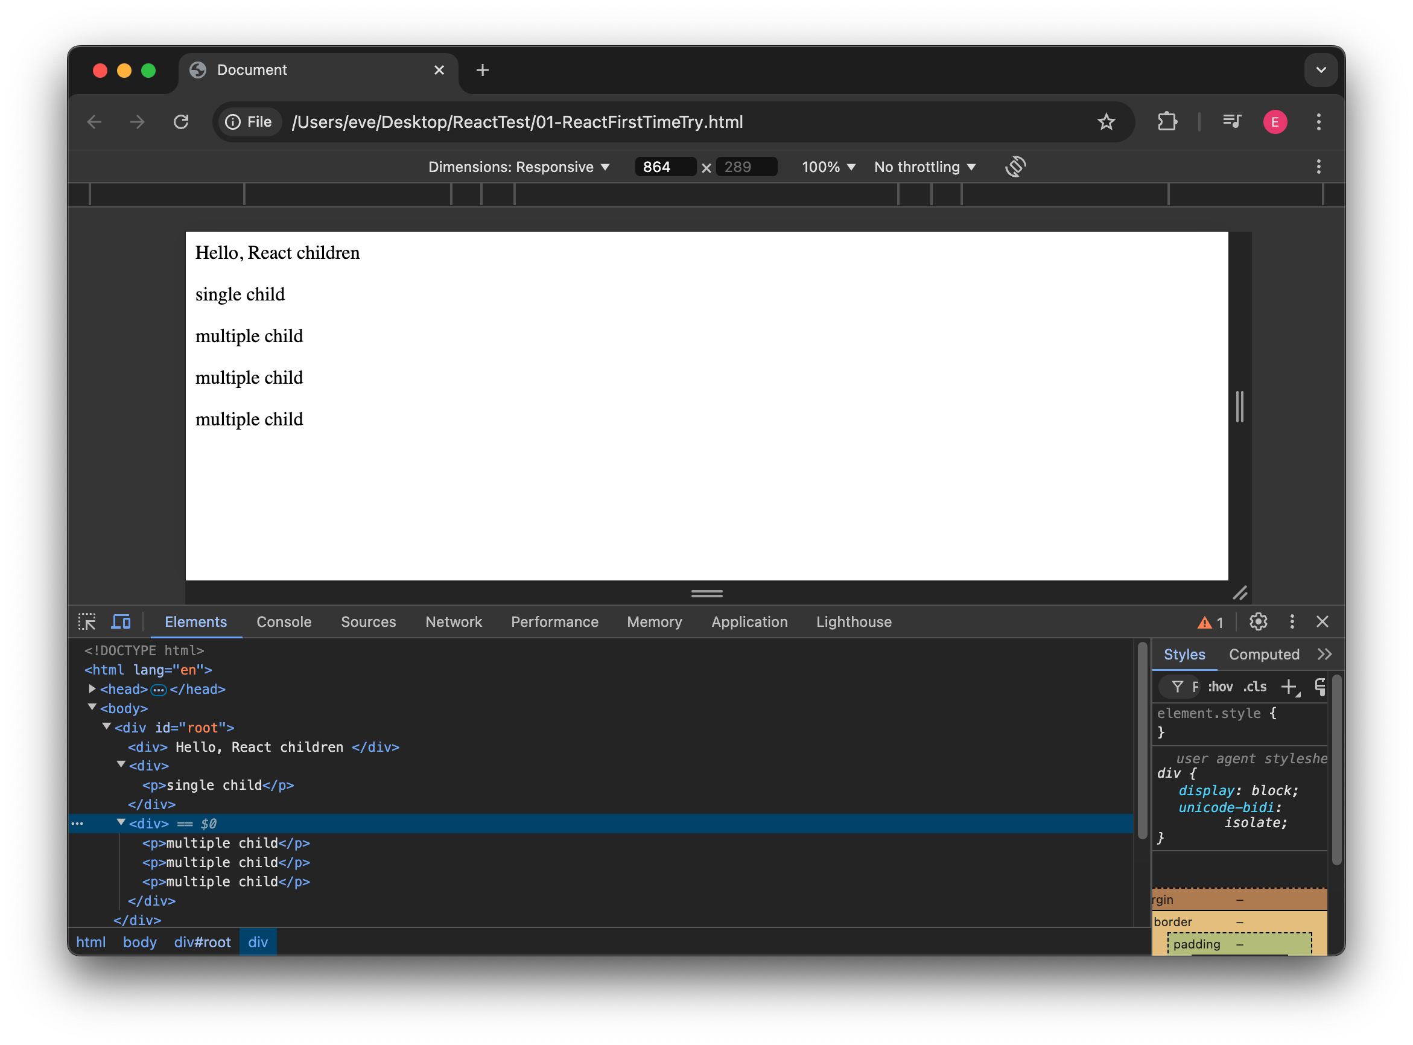Open the DevTools three-dot menu
This screenshot has width=1413, height=1045.
(x=1292, y=622)
